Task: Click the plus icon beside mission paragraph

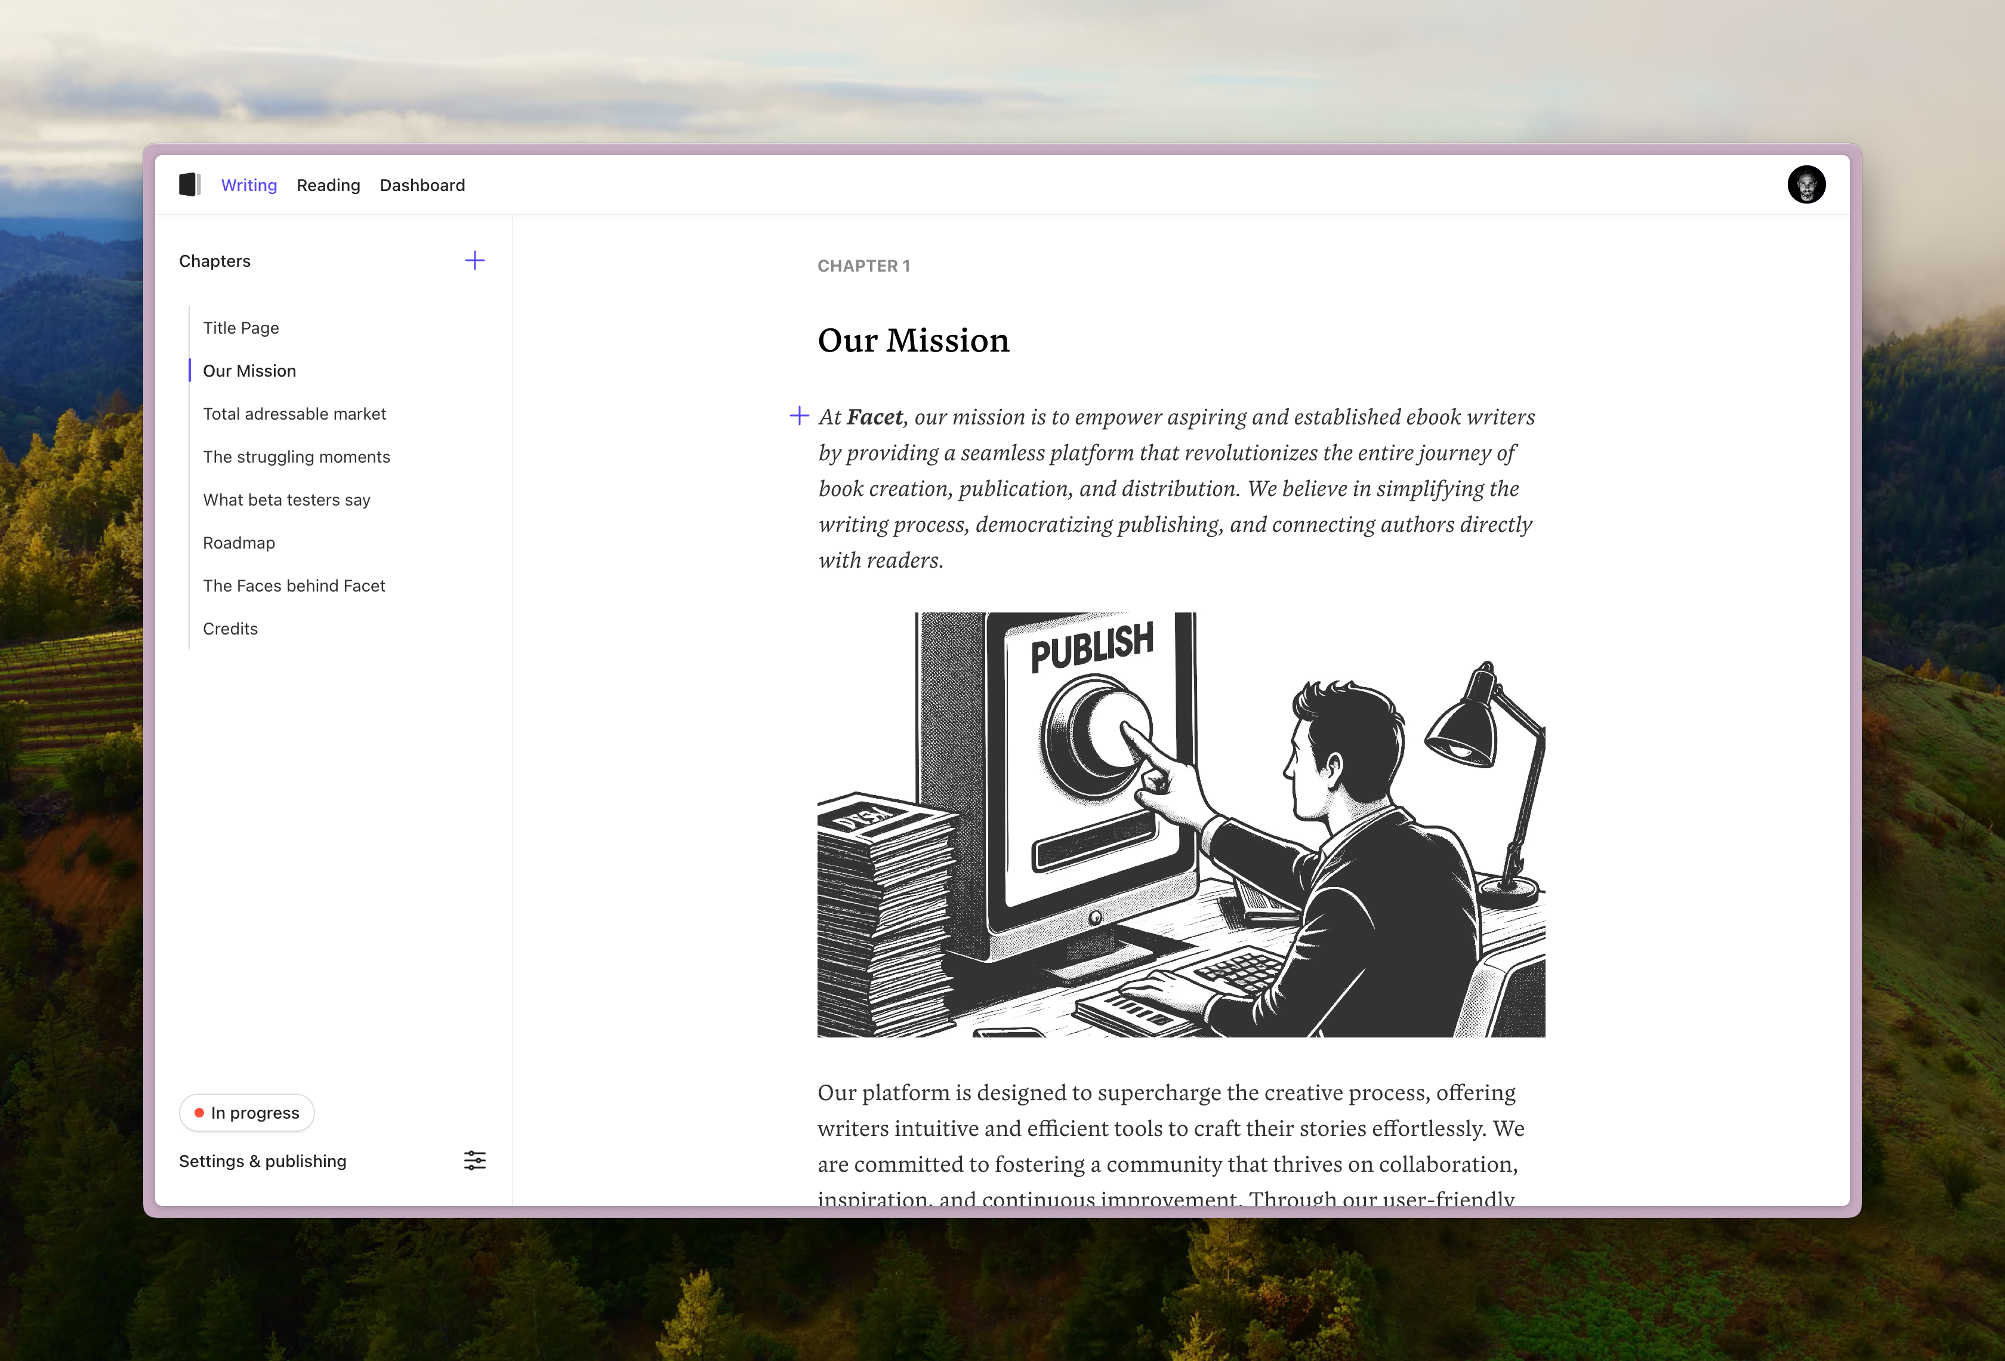Action: [799, 416]
